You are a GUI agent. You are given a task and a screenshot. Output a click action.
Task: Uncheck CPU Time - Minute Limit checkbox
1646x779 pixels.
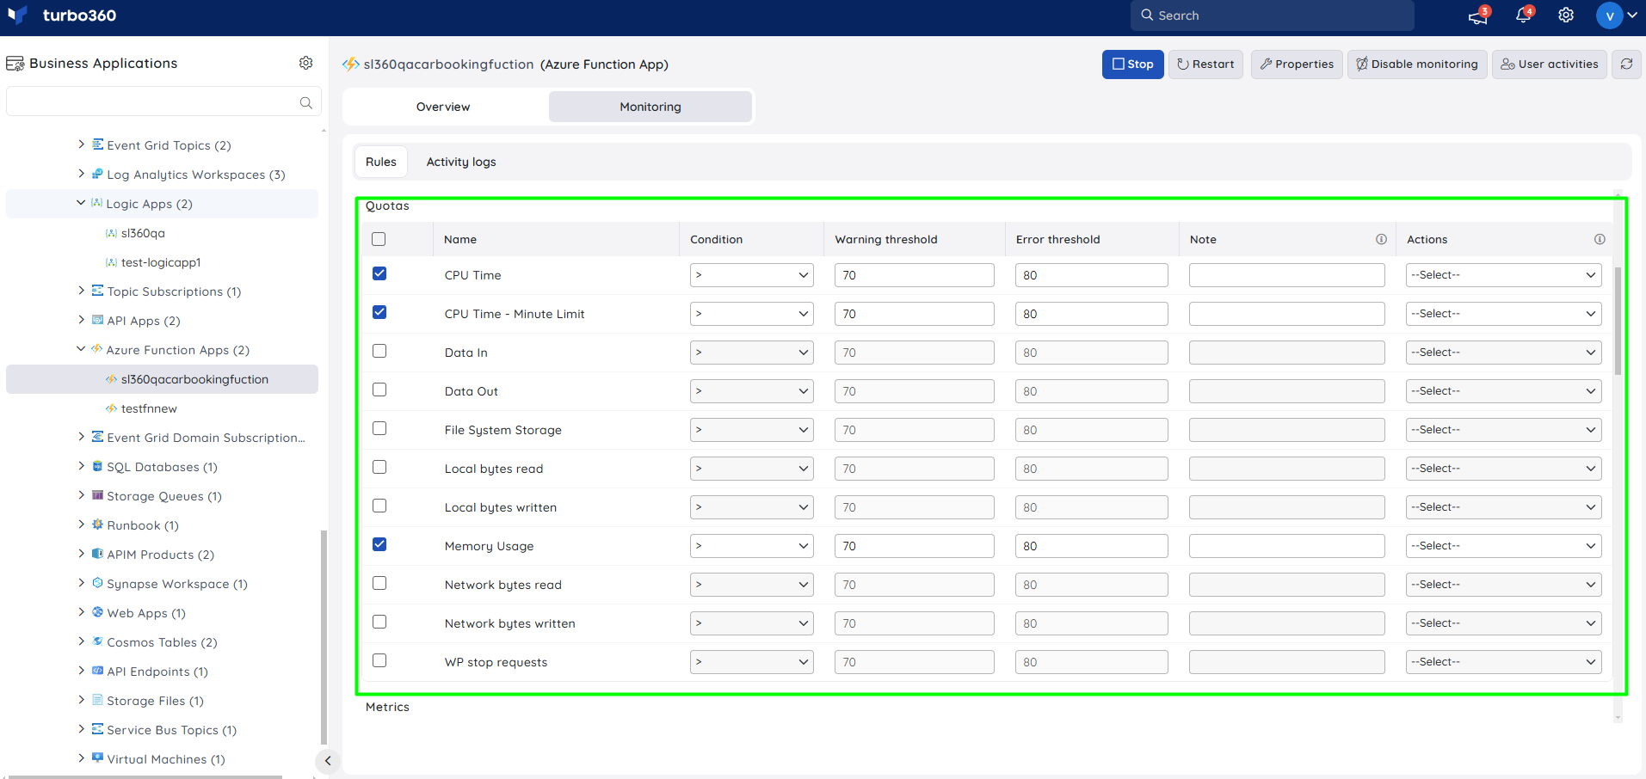pyautogui.click(x=379, y=312)
